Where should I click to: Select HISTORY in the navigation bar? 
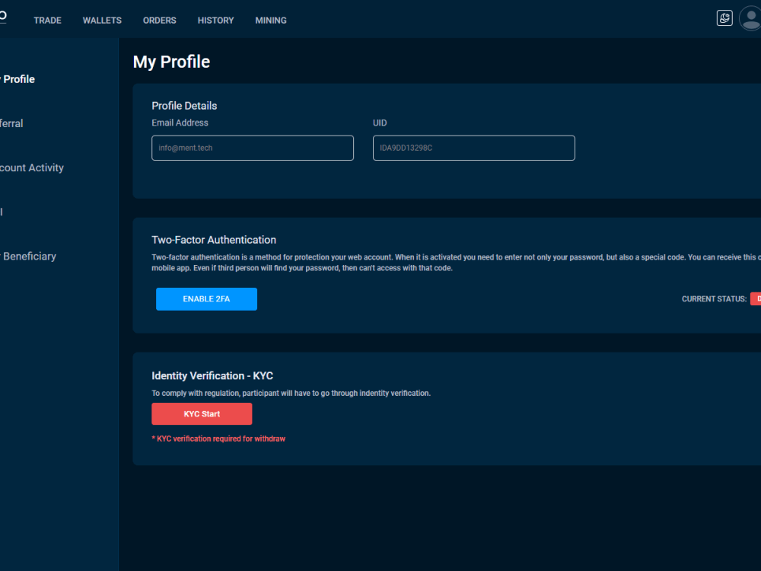click(x=215, y=21)
